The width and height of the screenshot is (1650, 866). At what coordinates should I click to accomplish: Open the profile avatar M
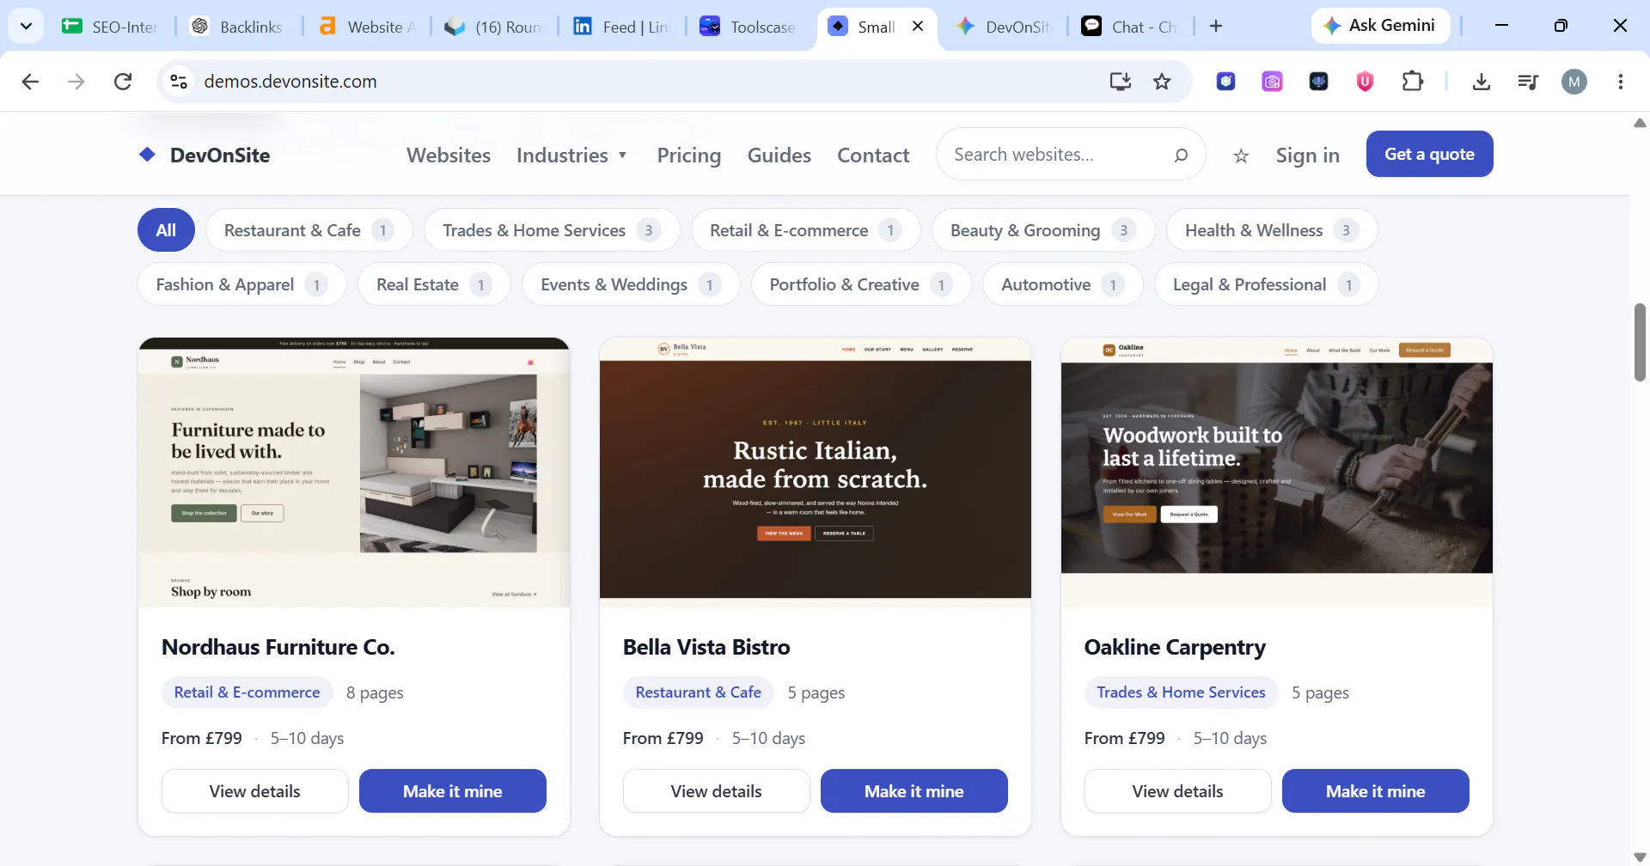1574,82
